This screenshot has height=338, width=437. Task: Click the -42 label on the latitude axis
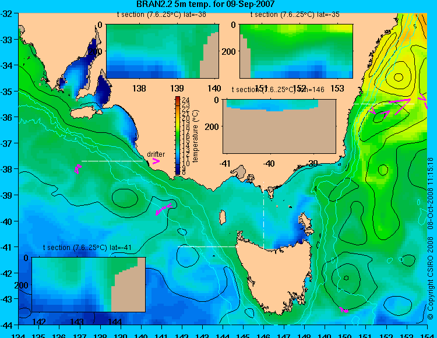[x=6, y=273]
